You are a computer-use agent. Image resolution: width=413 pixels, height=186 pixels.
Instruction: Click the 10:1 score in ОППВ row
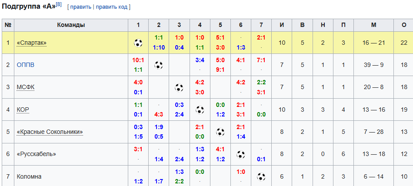tap(138, 60)
